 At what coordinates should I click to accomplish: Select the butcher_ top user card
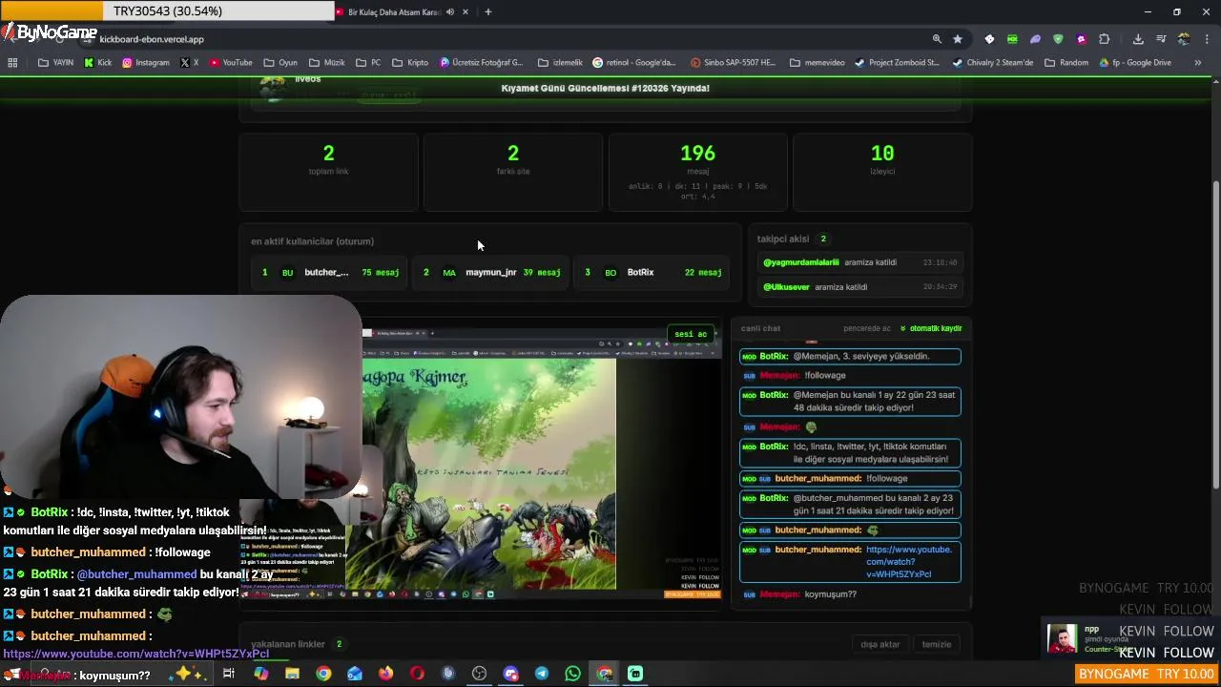(331, 272)
